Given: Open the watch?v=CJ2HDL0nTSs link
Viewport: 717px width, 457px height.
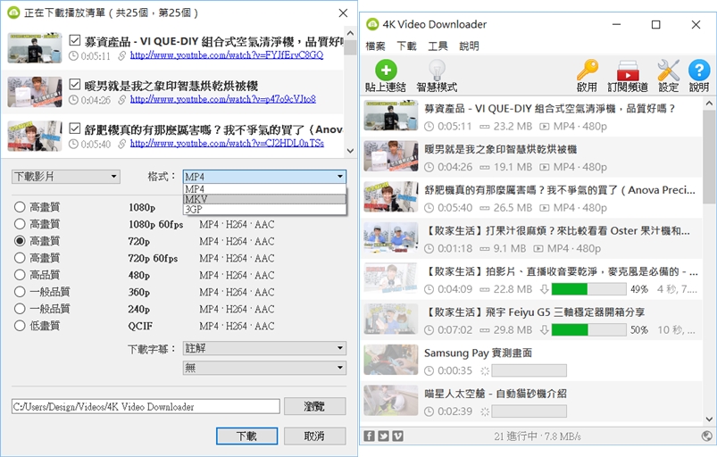Looking at the screenshot, I should (x=228, y=144).
